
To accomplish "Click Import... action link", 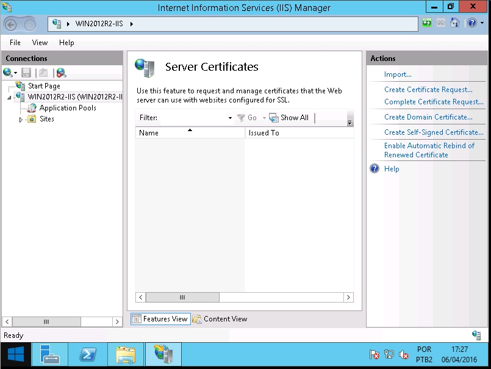I will click(x=398, y=74).
